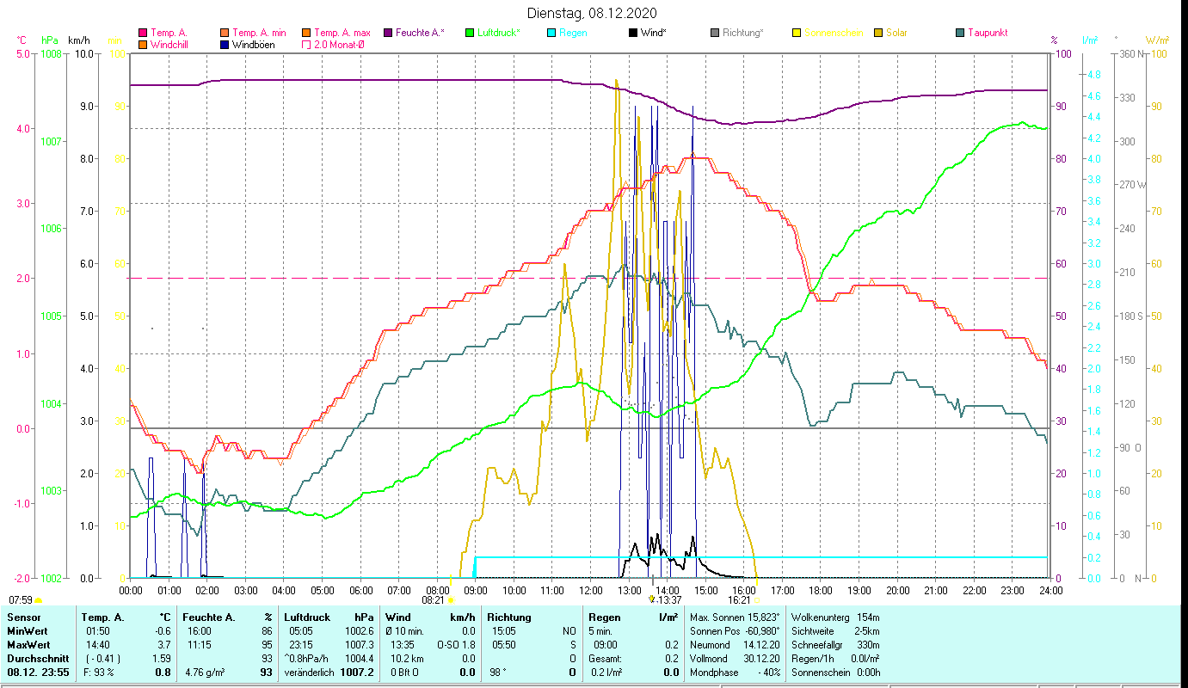Image resolution: width=1188 pixels, height=688 pixels.
Task: Click the dark blue Windböen legend swatch
Action: click(225, 45)
